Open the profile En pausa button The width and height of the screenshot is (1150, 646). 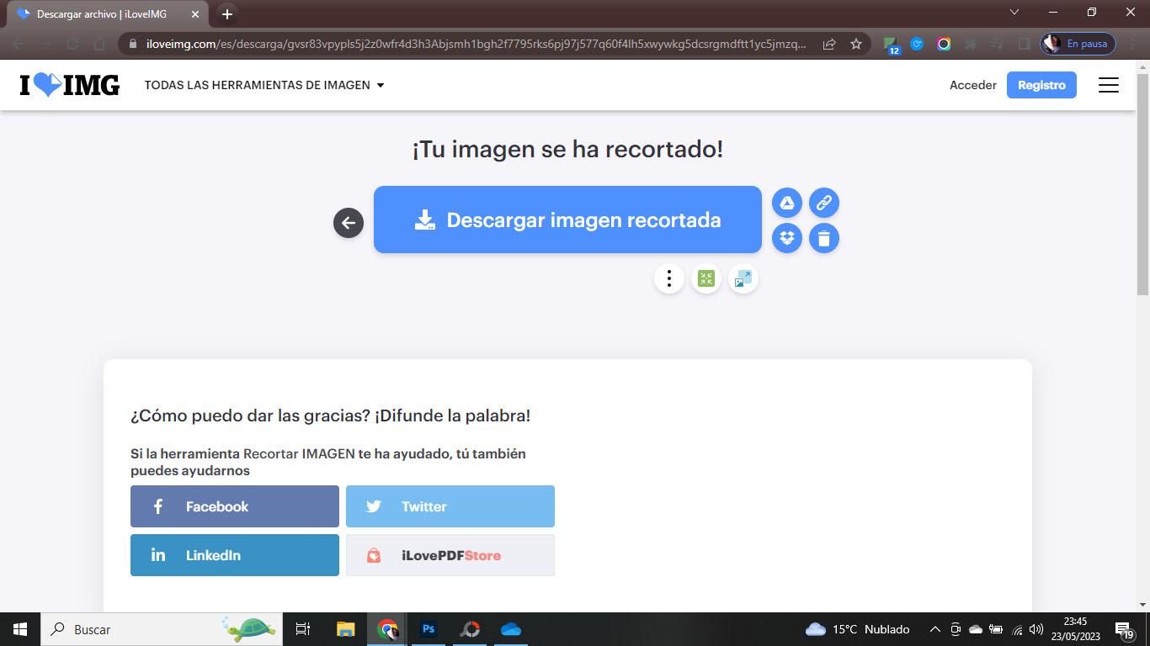click(x=1078, y=44)
